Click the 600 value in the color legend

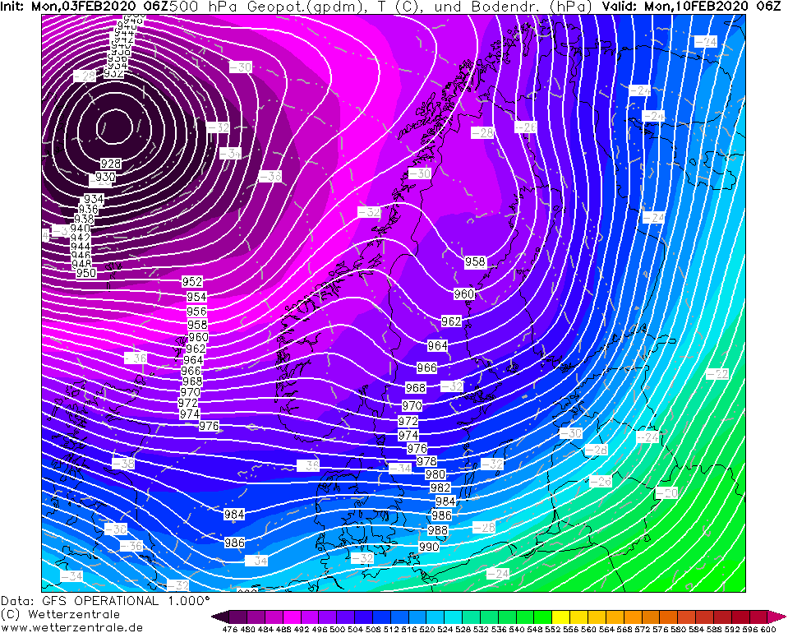click(768, 628)
